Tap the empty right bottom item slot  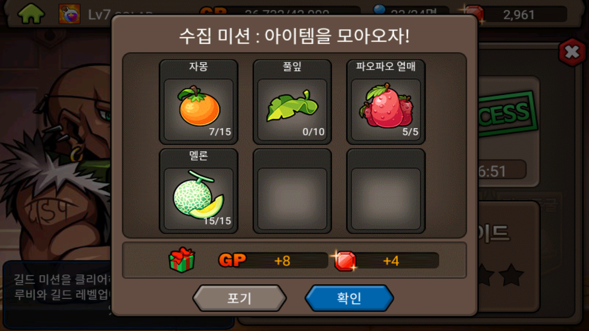pyautogui.click(x=386, y=191)
